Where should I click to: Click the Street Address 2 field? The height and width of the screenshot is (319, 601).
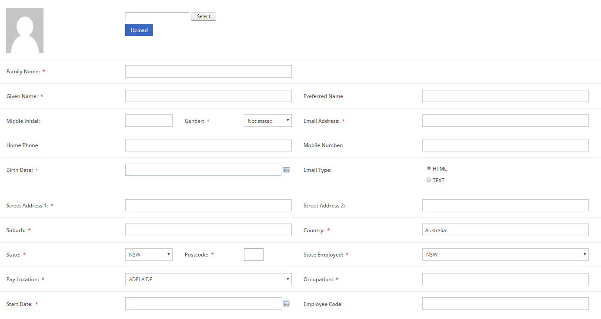point(505,205)
